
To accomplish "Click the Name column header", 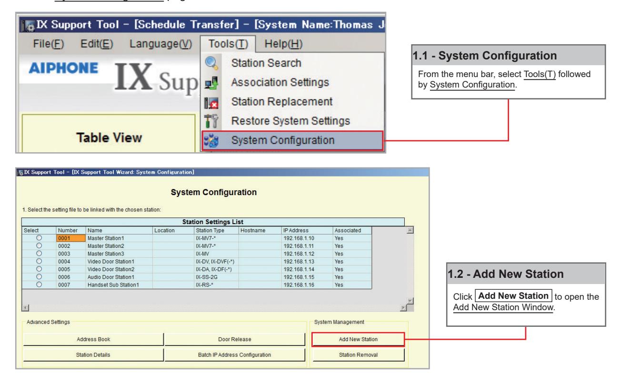I will pos(119,230).
